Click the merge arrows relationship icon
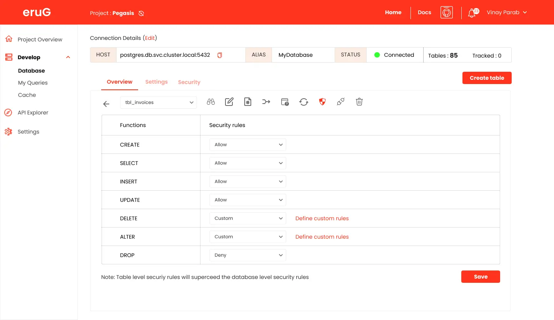The image size is (554, 320). 266,102
